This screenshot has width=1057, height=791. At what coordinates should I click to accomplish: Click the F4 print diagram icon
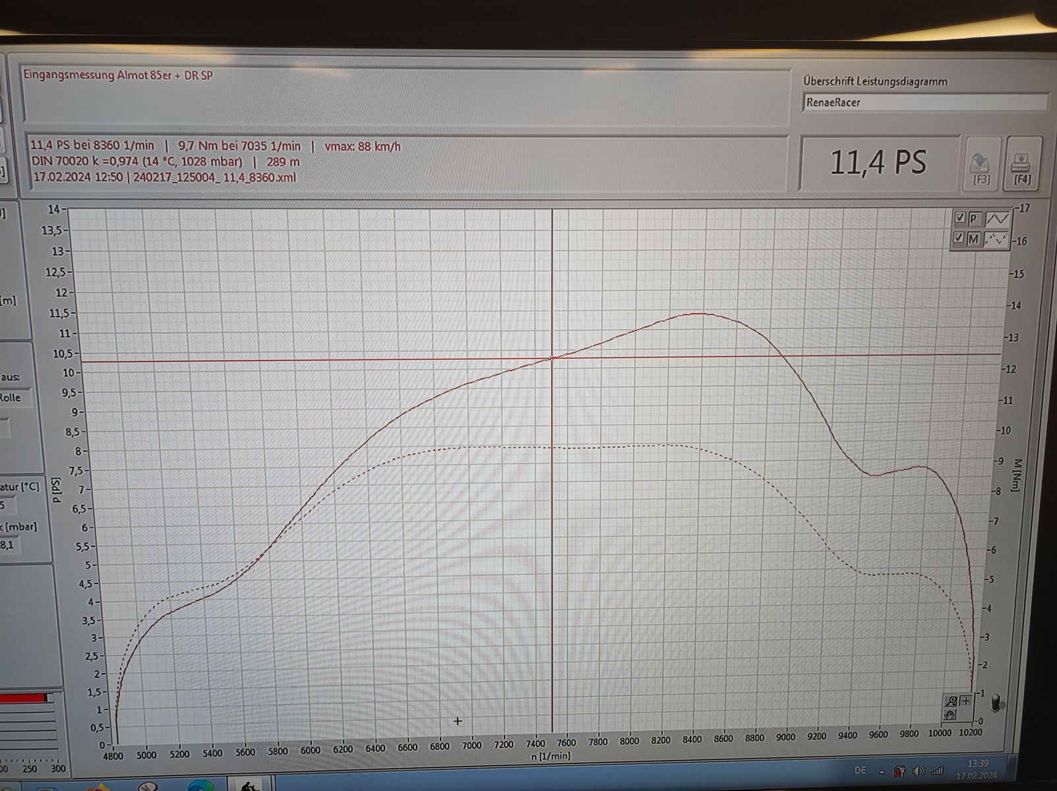coord(1021,165)
